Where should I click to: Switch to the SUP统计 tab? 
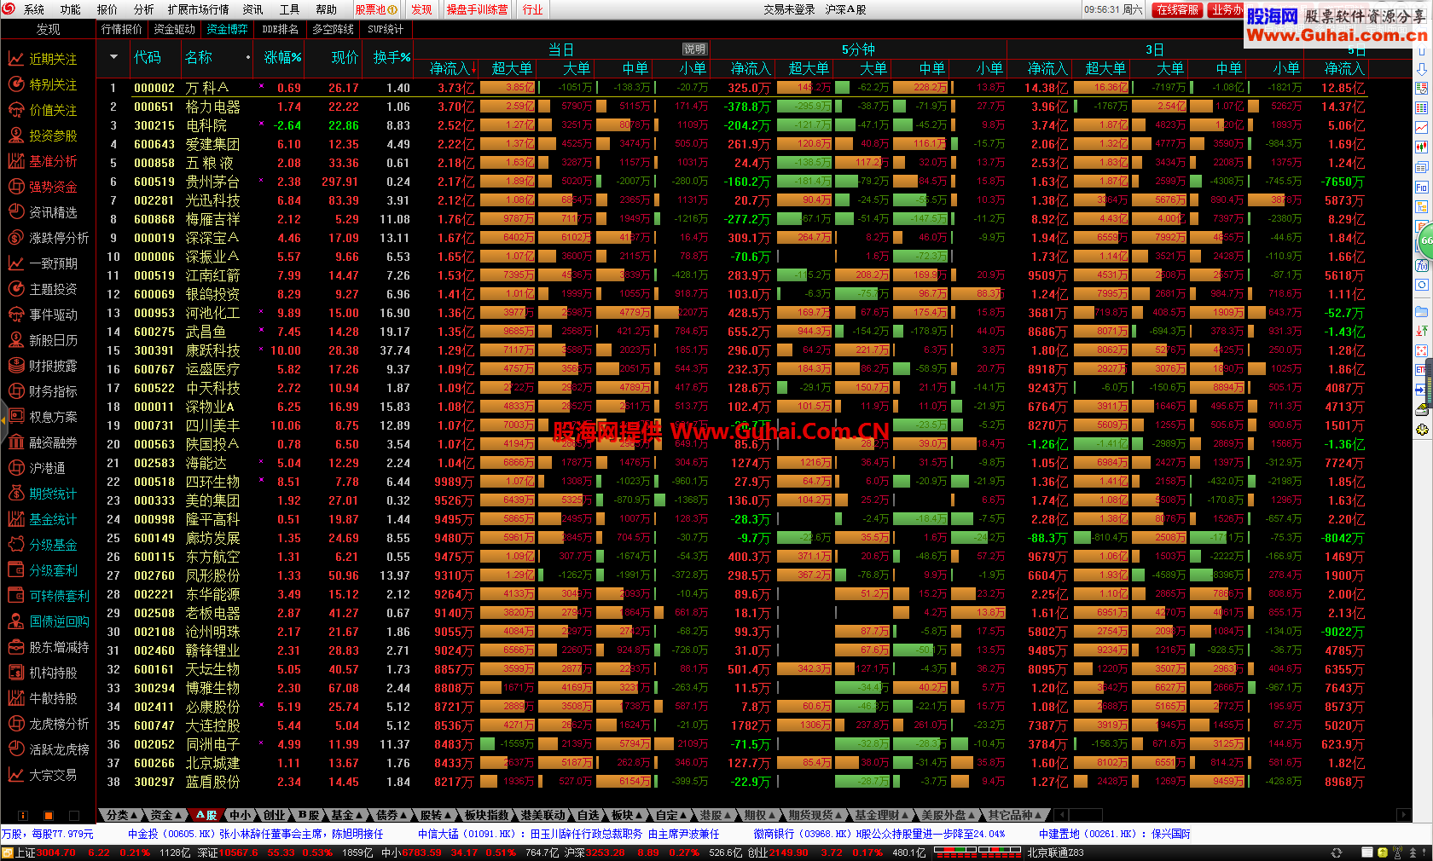click(386, 29)
